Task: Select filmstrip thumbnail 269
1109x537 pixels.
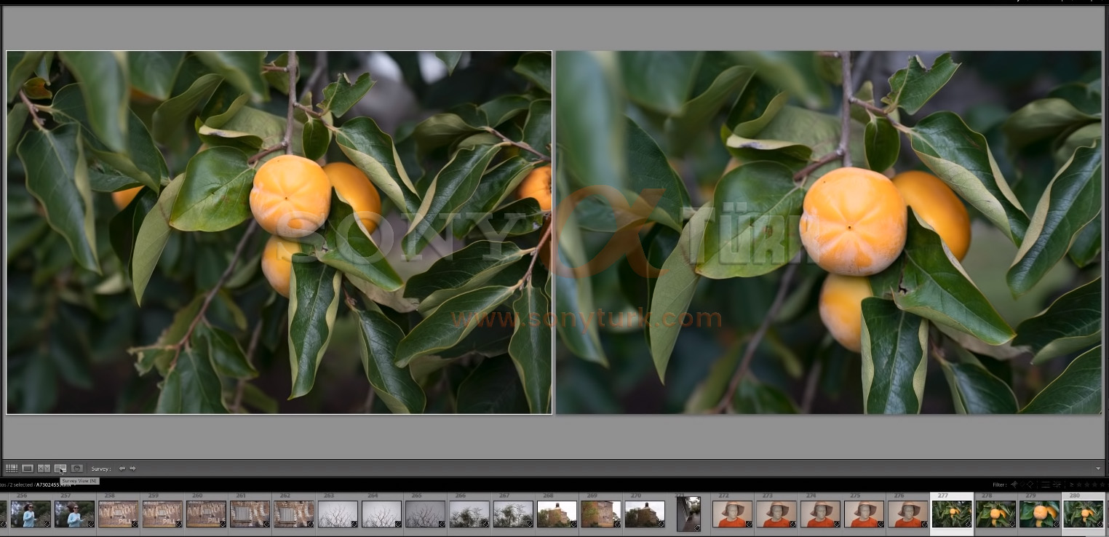Action: [600, 514]
